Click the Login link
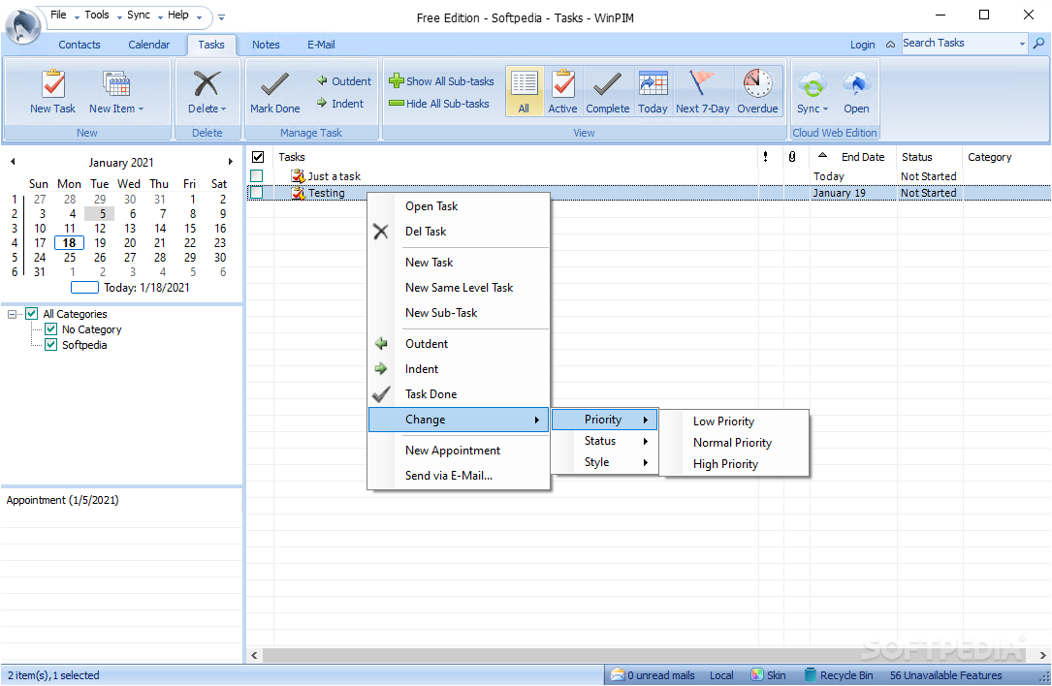This screenshot has width=1052, height=686. (862, 45)
